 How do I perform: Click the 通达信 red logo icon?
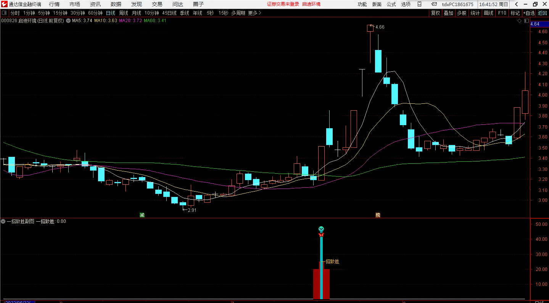pos(5,4)
